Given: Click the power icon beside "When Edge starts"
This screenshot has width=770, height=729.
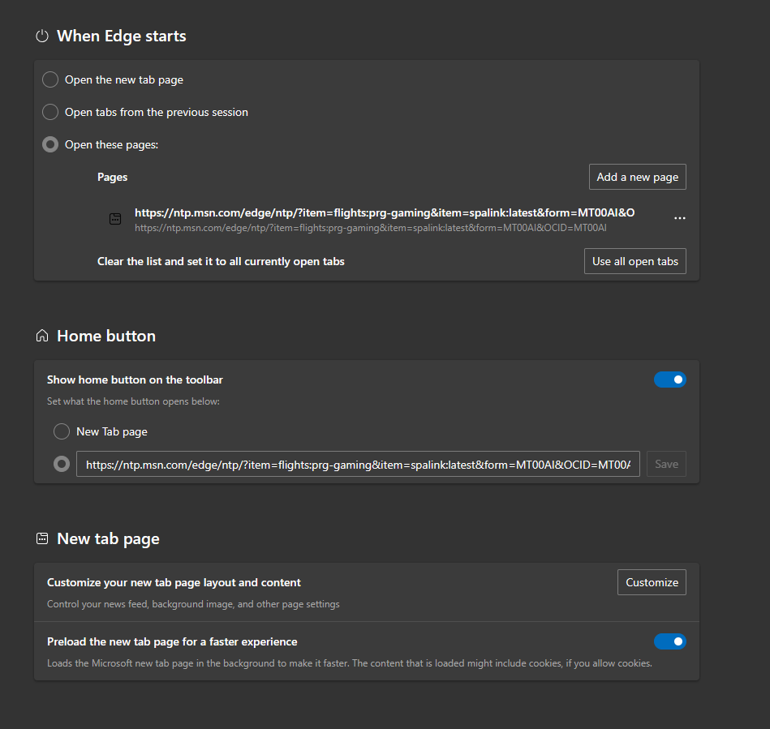Looking at the screenshot, I should tap(41, 36).
